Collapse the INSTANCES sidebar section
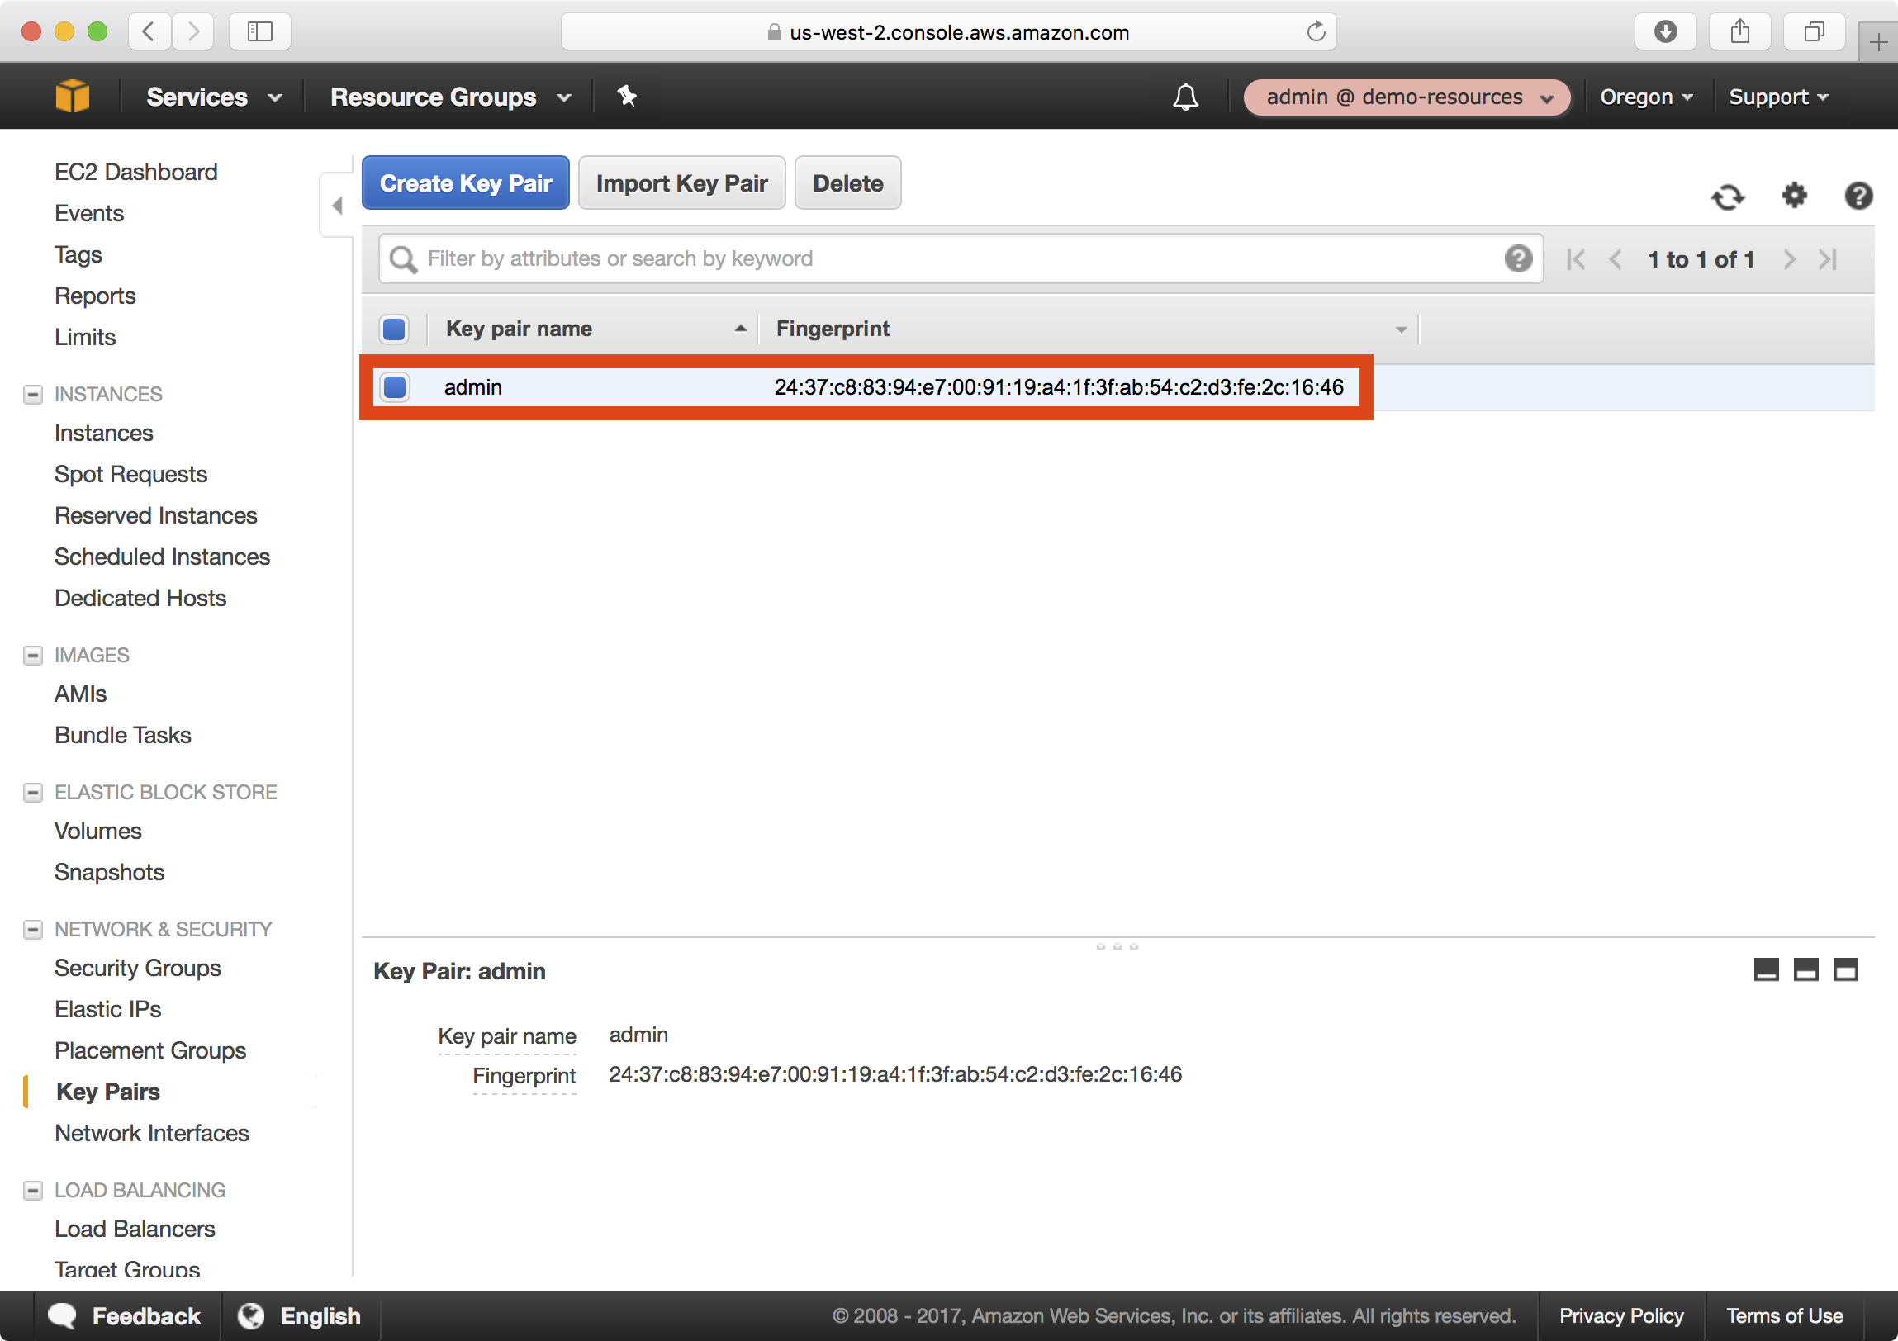Viewport: 1898px width, 1341px height. coord(32,394)
